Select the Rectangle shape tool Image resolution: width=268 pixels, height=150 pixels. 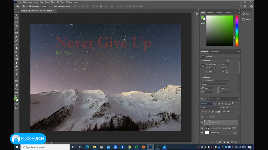pos(16,81)
